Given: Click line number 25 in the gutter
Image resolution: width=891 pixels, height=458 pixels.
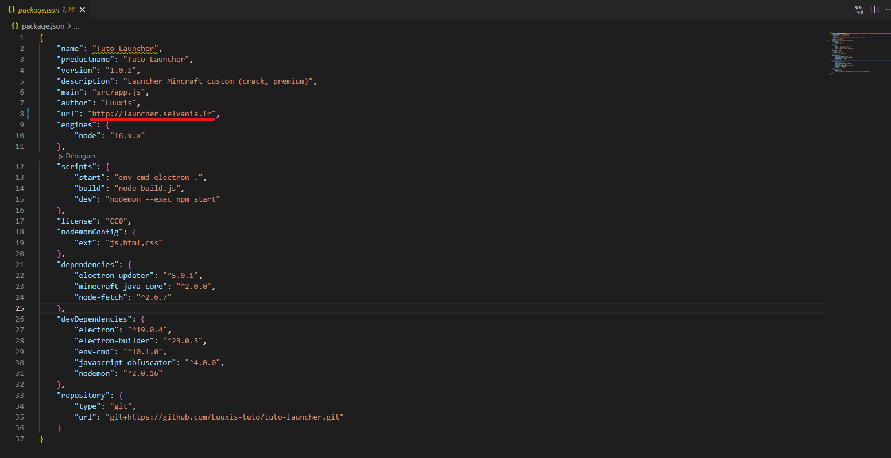Looking at the screenshot, I should 20,308.
